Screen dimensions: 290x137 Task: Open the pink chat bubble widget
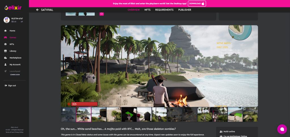click(282, 129)
